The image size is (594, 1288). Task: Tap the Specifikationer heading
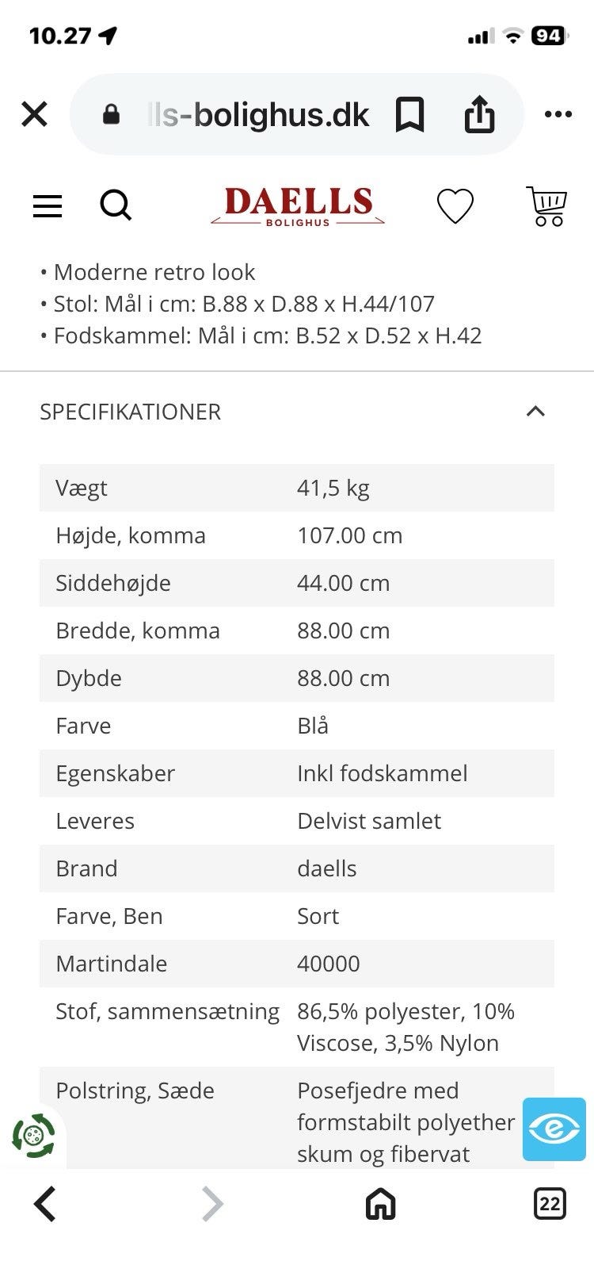(131, 412)
